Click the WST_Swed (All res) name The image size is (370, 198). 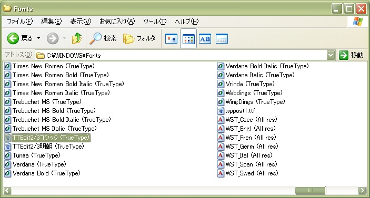coord(252,173)
